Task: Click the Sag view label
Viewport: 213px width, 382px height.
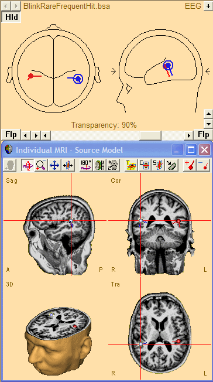Action: (x=12, y=181)
